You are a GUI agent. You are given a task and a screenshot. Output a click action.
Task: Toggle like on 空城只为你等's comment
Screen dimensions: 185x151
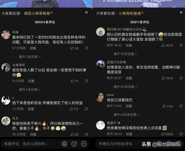pyautogui.click(x=167, y=78)
